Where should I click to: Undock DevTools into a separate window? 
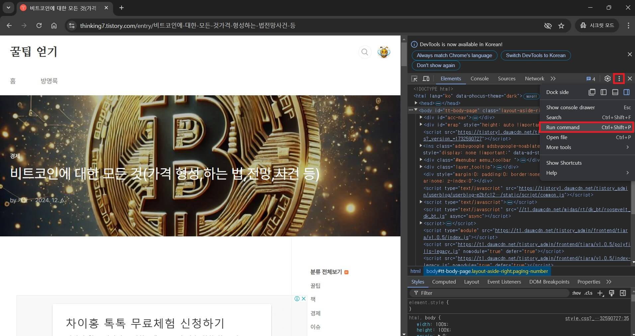tap(592, 92)
